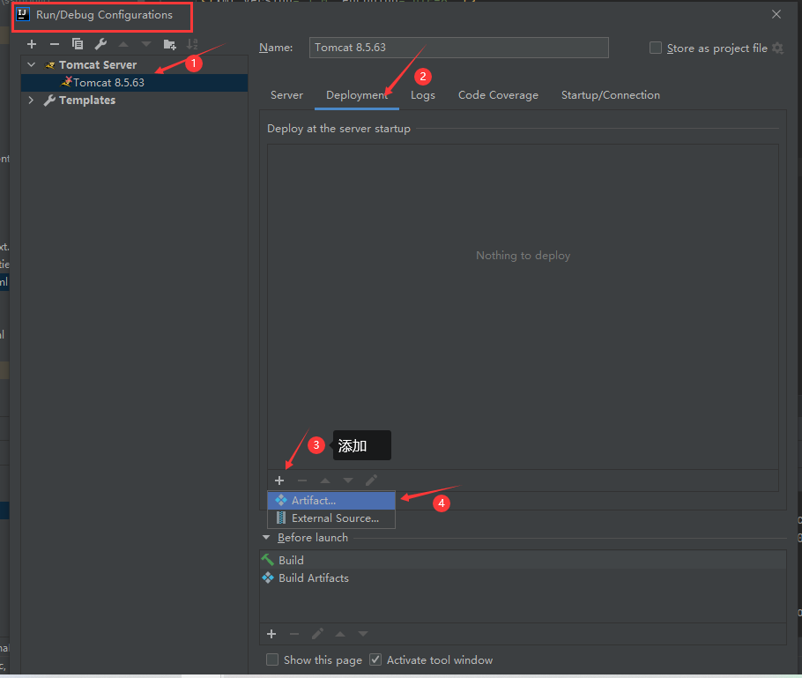Viewport: 802px width, 678px height.
Task: Choose Artifact... from the popup menu
Action: click(331, 501)
